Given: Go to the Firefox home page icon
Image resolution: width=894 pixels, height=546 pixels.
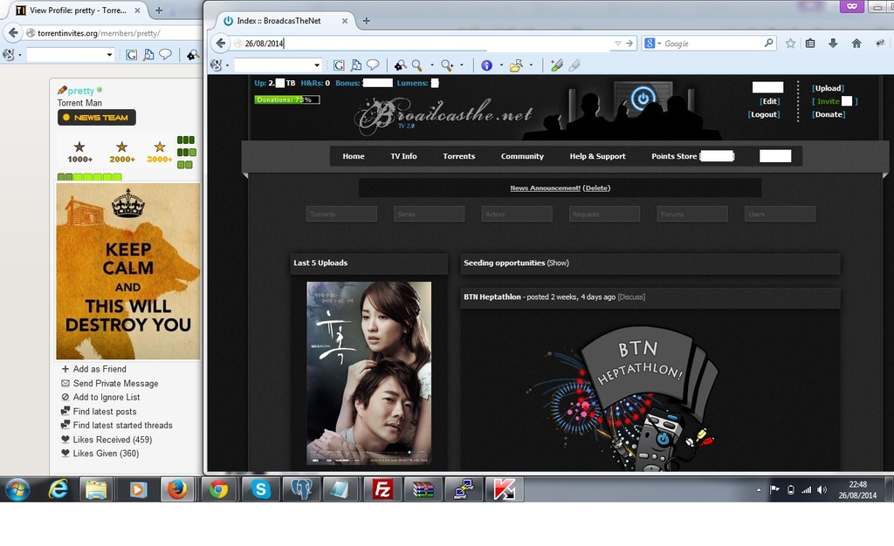Looking at the screenshot, I should point(856,44).
